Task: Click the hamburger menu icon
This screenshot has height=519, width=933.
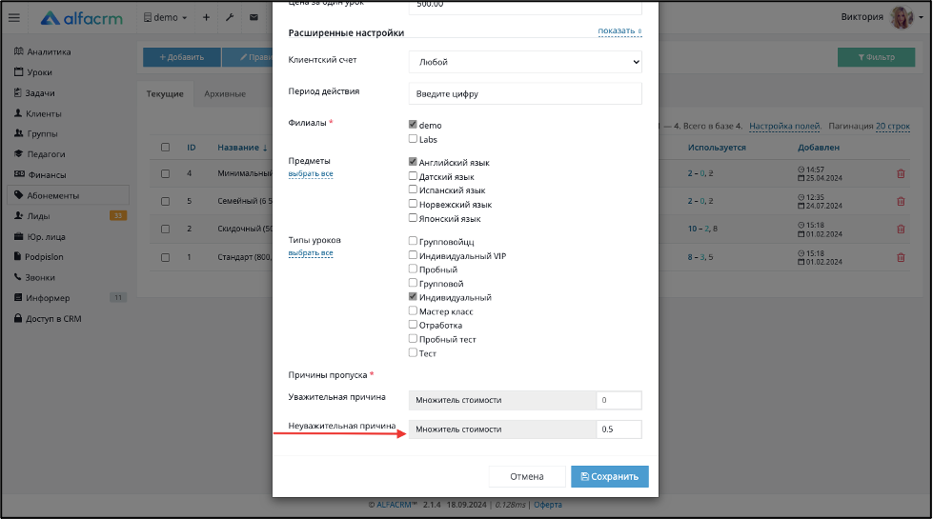Action: pyautogui.click(x=14, y=18)
